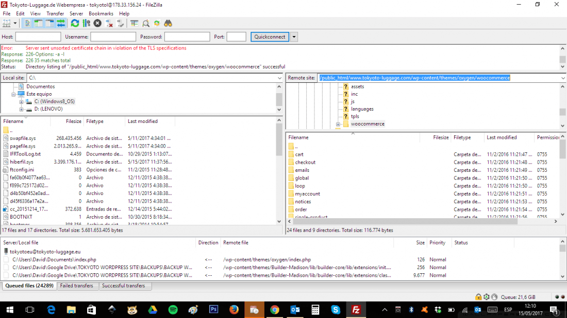The height and width of the screenshot is (318, 567).
Task: Open the directory listing filters dialog
Action: [134, 24]
